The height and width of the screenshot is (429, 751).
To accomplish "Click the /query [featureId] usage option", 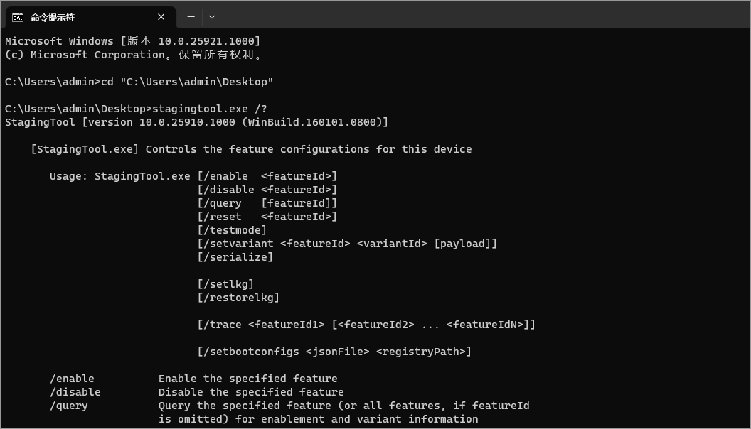I will tap(267, 203).
